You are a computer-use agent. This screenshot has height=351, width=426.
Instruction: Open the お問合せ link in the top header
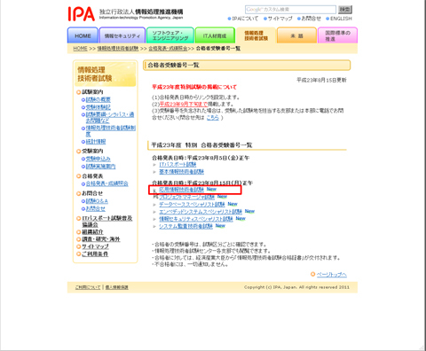click(311, 19)
